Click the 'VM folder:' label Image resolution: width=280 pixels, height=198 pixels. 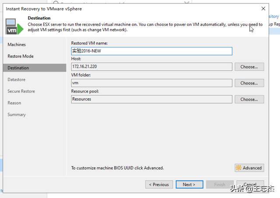81,75
